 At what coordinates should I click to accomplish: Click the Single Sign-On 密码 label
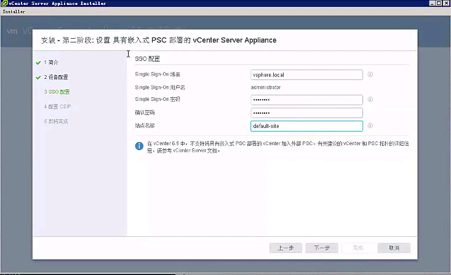point(158,99)
